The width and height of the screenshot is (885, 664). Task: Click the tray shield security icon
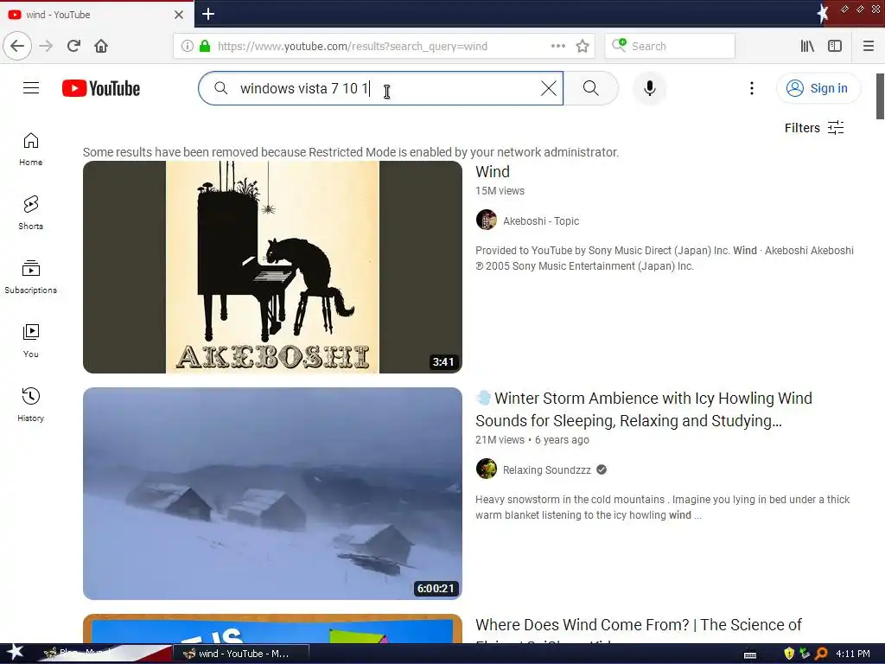pos(789,654)
